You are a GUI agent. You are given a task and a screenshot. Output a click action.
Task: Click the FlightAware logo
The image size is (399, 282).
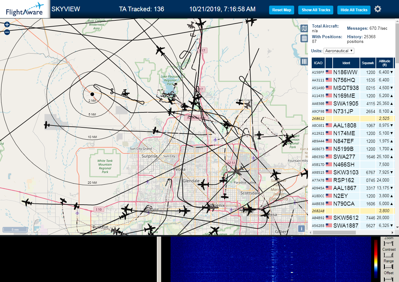point(25,9)
